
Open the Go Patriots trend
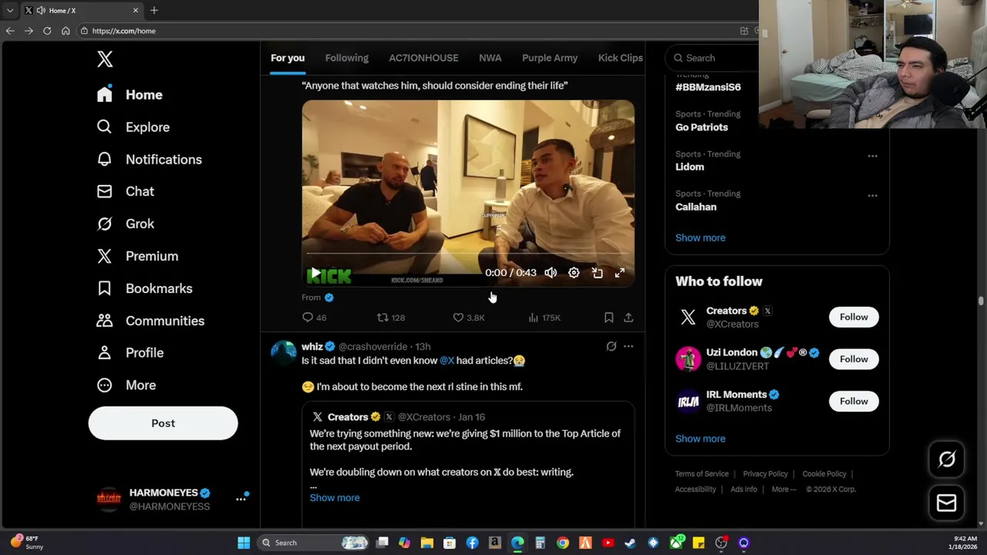point(702,127)
